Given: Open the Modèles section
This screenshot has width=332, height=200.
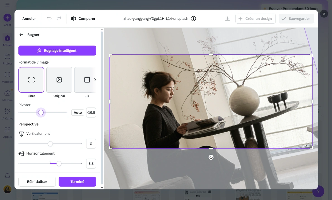Looking at the screenshot, I should 7,77.
